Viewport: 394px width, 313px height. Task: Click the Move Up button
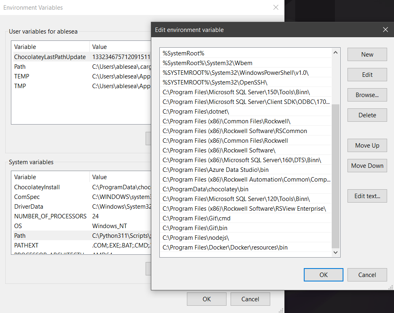point(367,146)
